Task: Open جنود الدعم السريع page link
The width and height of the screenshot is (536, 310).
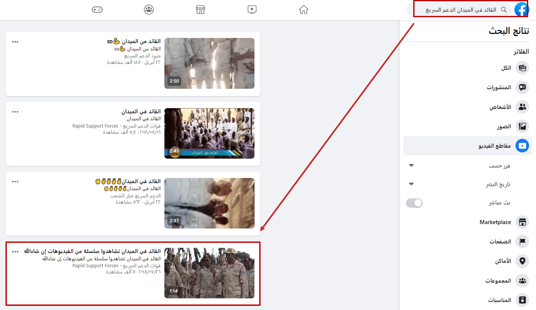Action: click(x=142, y=56)
